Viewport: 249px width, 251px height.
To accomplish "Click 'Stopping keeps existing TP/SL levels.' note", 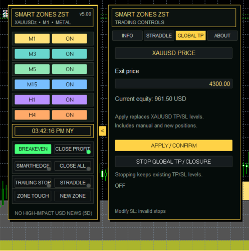I will pyautogui.click(x=159, y=175).
